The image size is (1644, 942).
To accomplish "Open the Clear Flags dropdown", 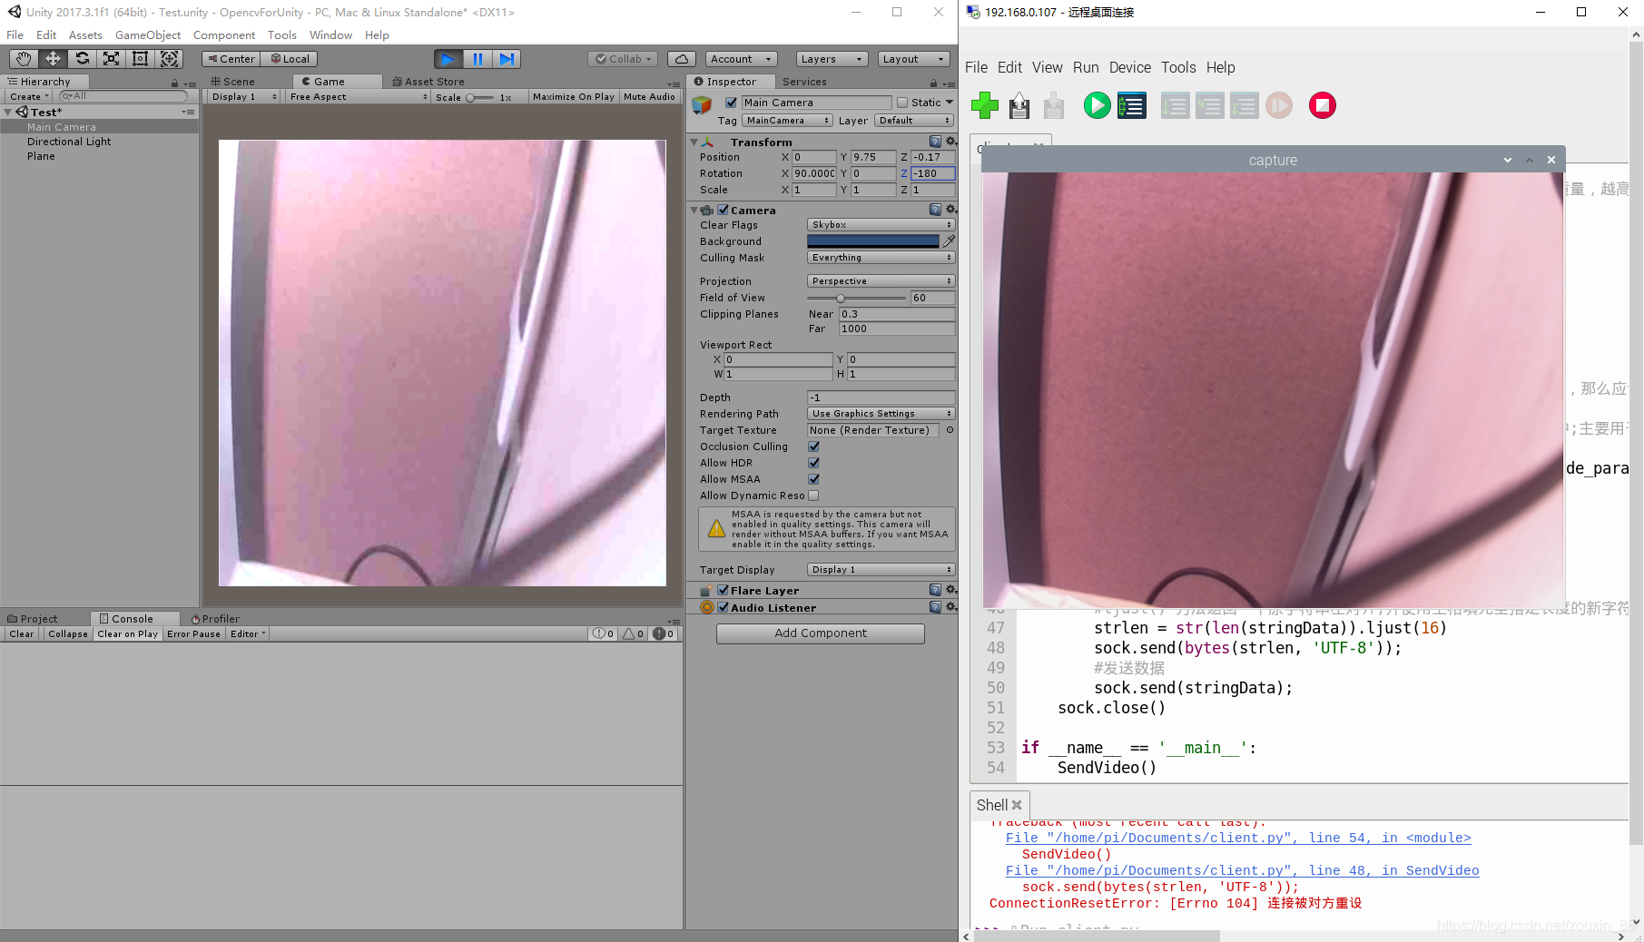I will [x=879, y=224].
